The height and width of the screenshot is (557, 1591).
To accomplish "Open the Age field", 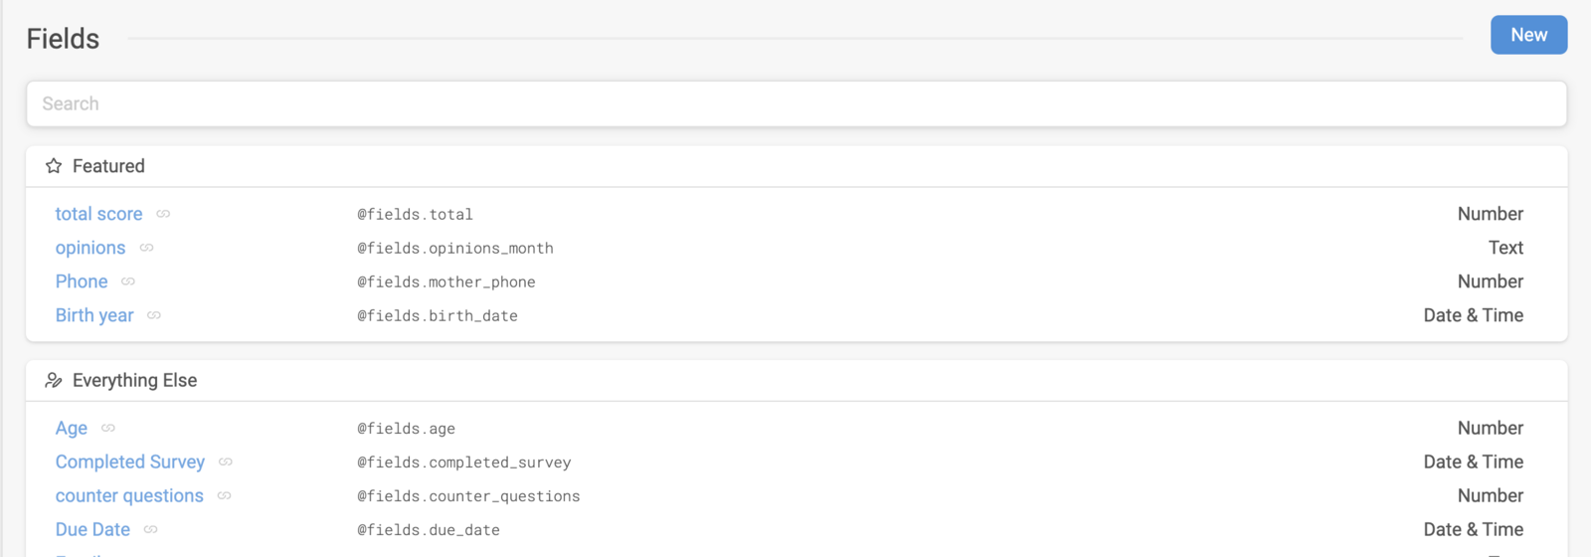I will pyautogui.click(x=72, y=428).
